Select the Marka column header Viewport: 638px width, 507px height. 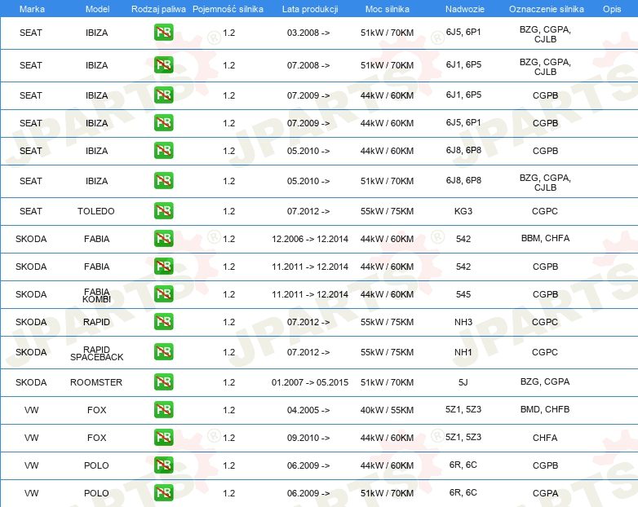pyautogui.click(x=32, y=9)
